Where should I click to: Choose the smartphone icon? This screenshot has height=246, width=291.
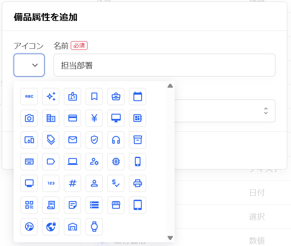click(138, 161)
